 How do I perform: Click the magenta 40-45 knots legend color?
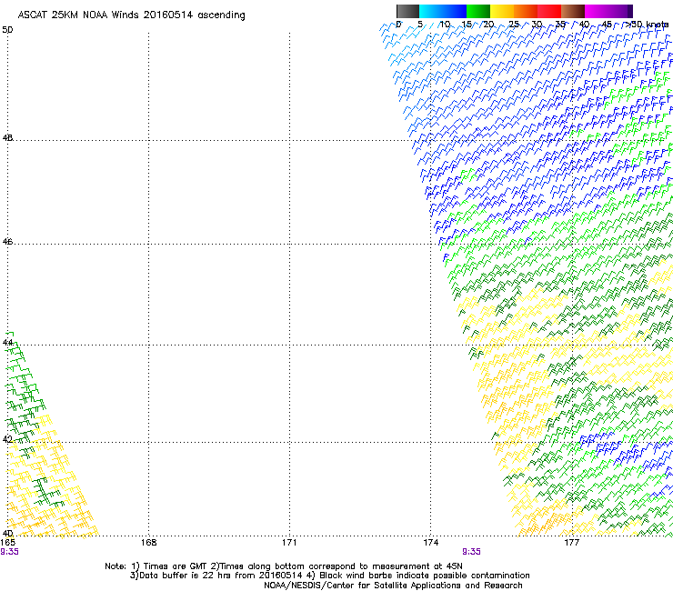597,11
